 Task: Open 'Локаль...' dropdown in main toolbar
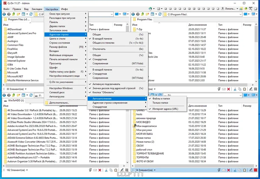(x=237, y=9)
